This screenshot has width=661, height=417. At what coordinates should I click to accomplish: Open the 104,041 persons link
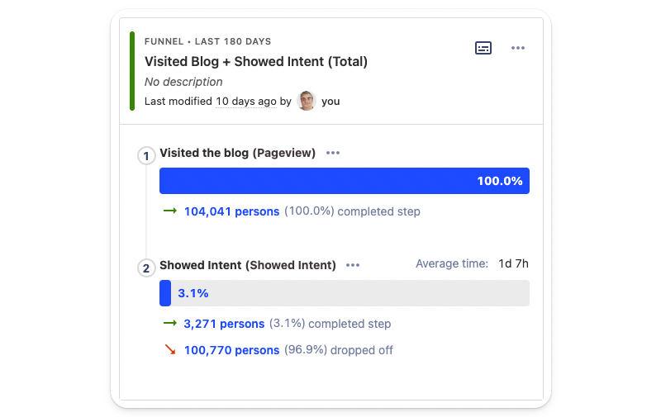pyautogui.click(x=231, y=211)
